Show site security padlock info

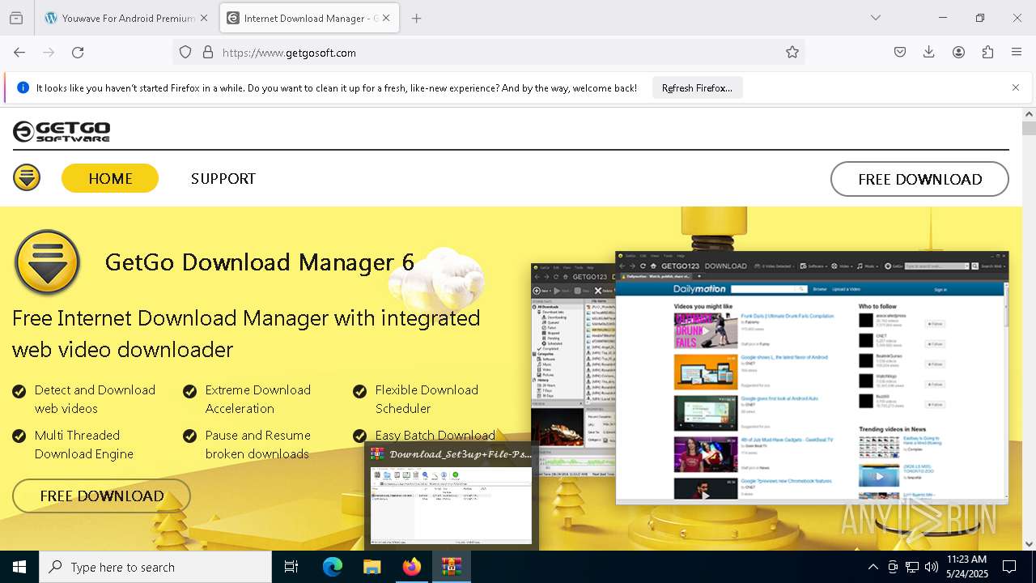pos(208,52)
